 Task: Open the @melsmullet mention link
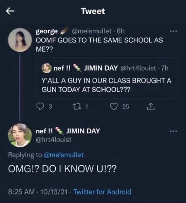[x=64, y=155]
